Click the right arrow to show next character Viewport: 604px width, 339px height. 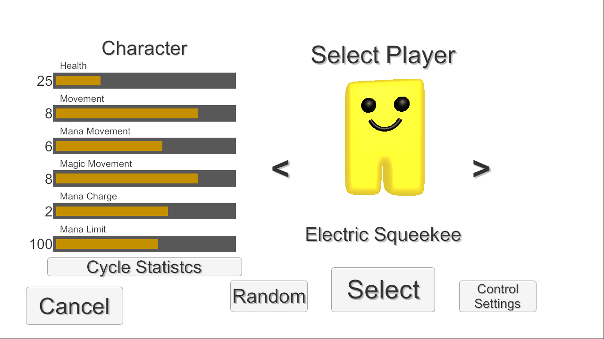pos(481,168)
